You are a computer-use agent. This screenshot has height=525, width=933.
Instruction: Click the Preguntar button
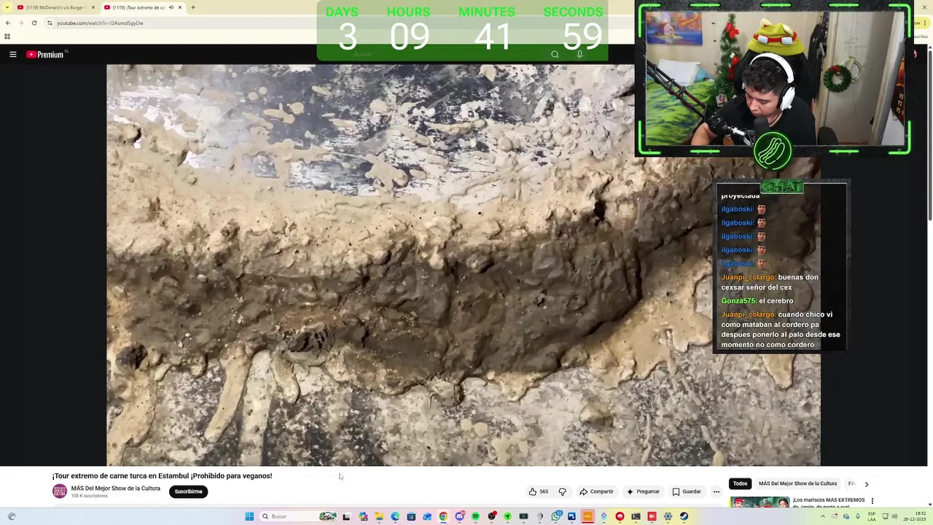(643, 491)
